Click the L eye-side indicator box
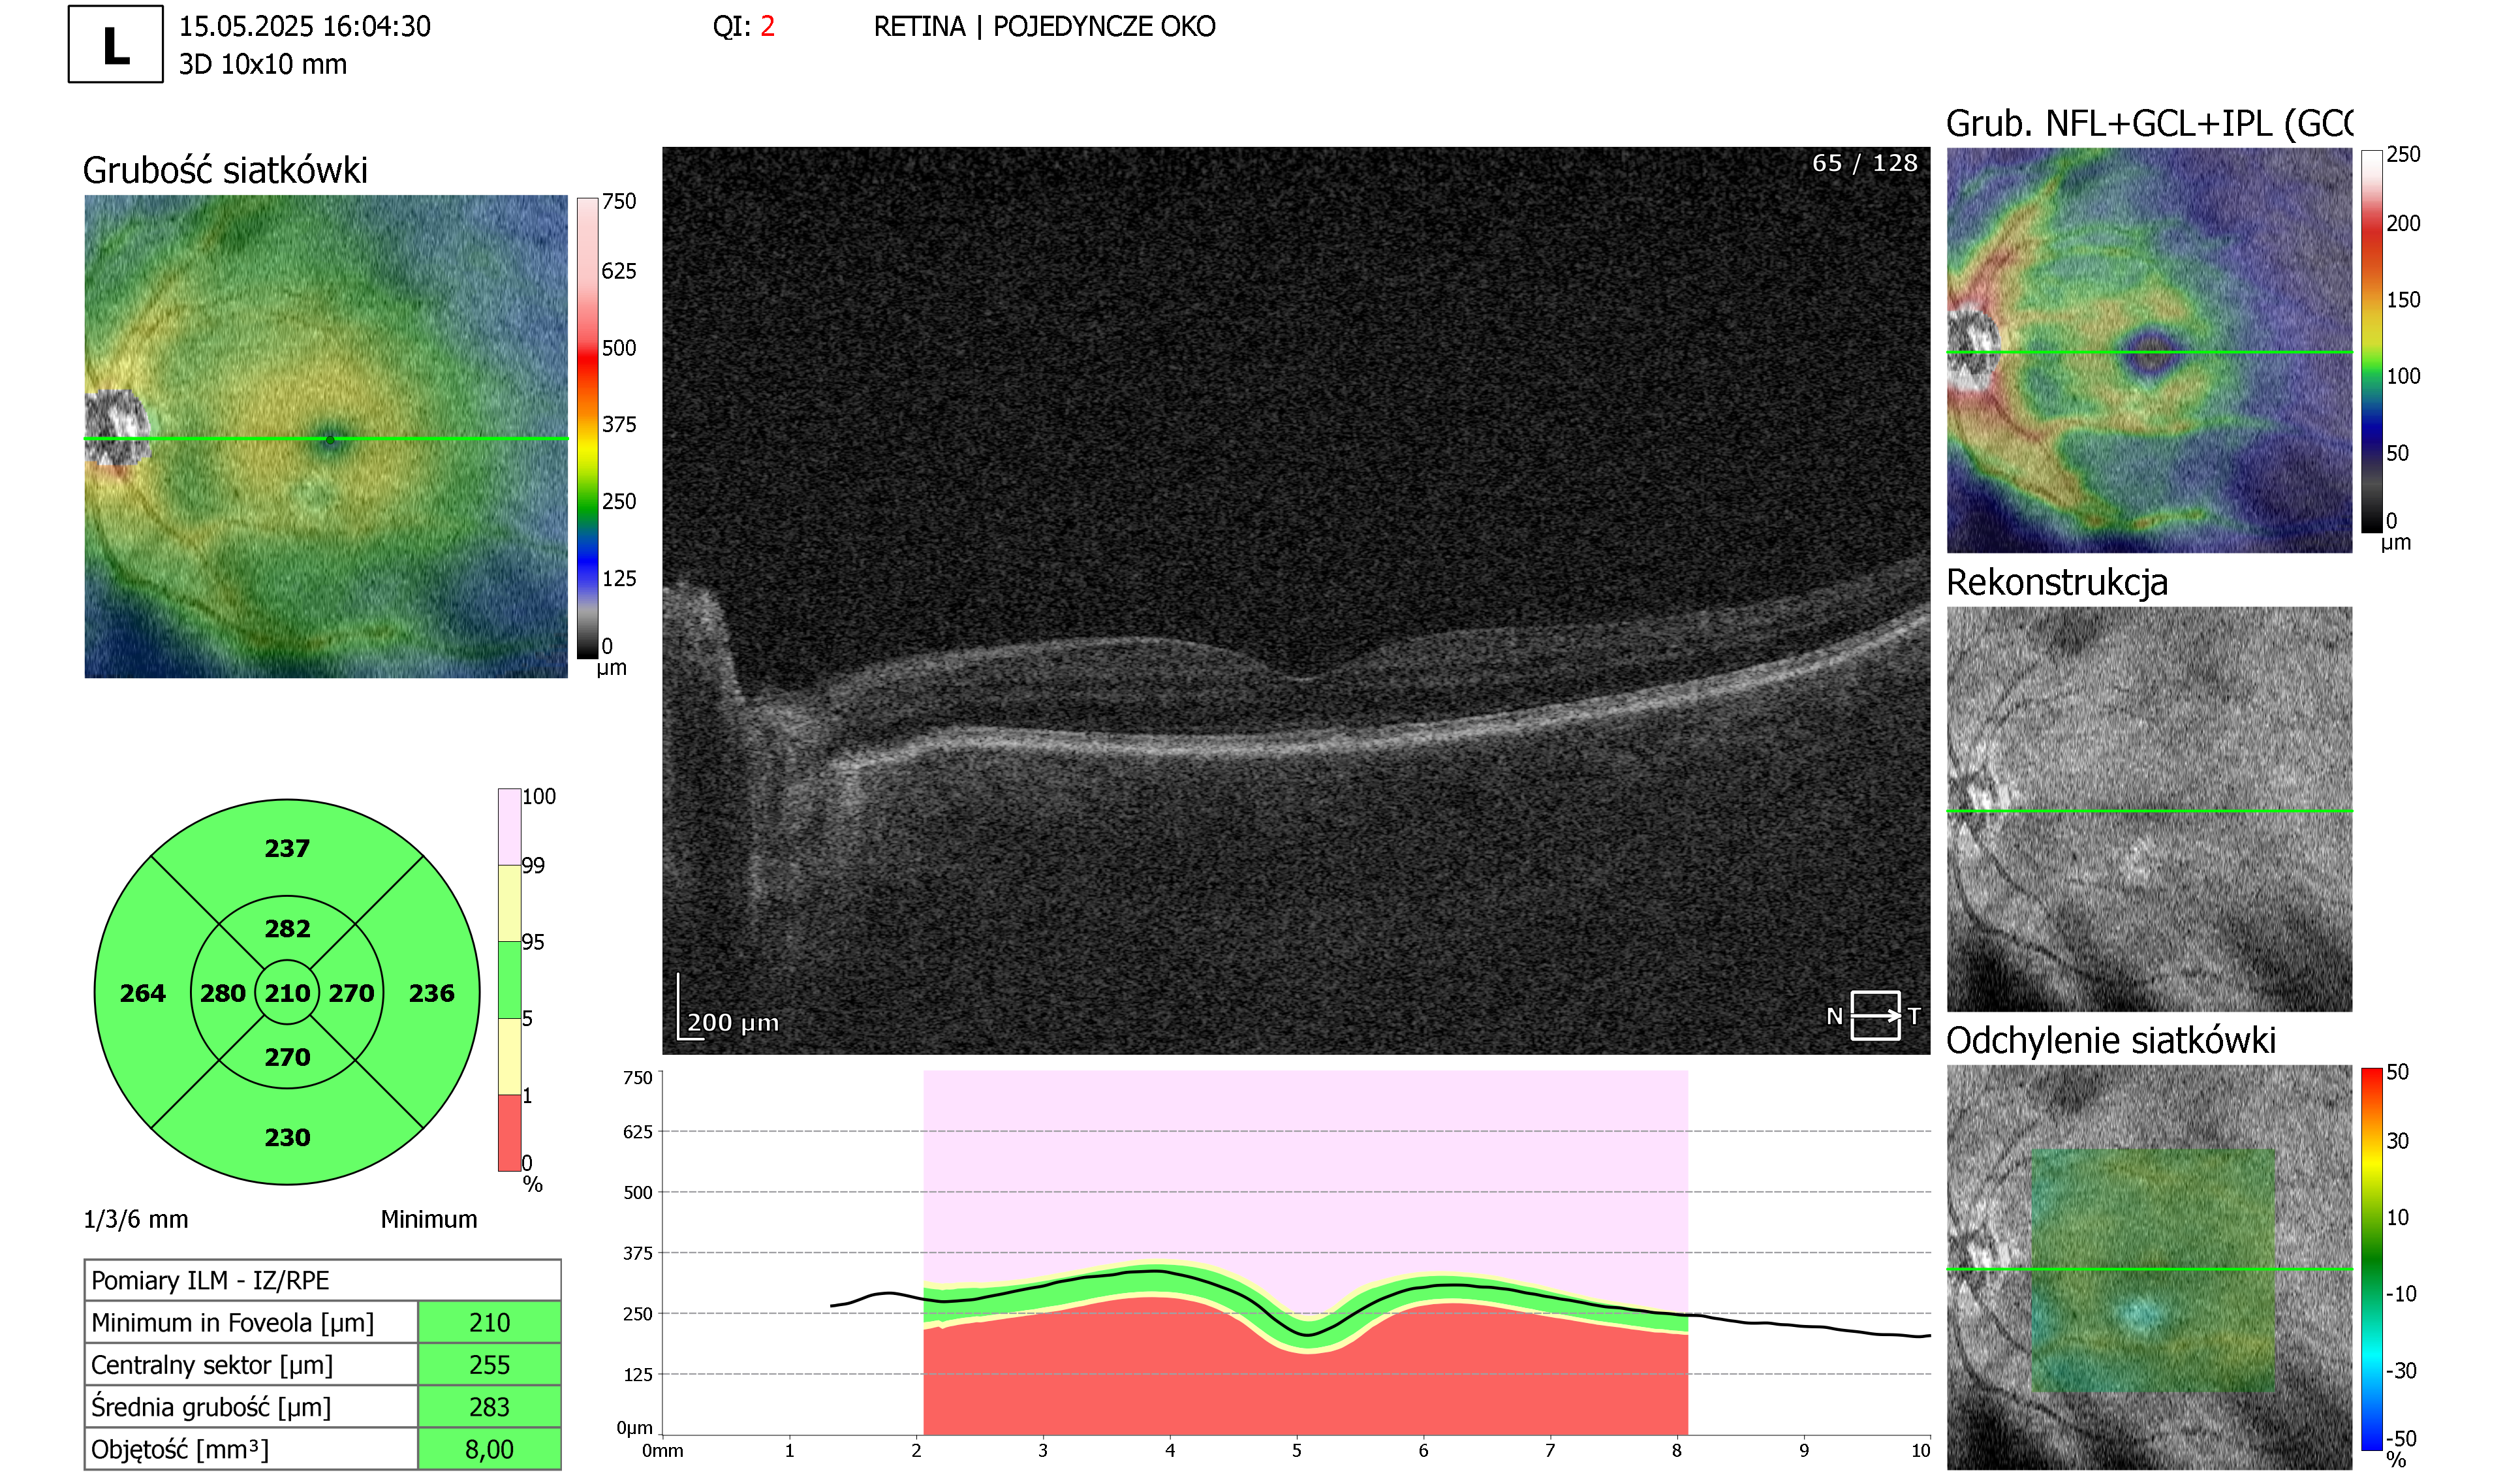This screenshot has width=2520, height=1481. click(115, 44)
